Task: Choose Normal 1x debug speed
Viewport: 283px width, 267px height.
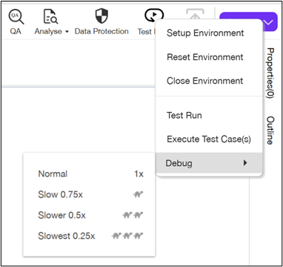Action: 90,174
